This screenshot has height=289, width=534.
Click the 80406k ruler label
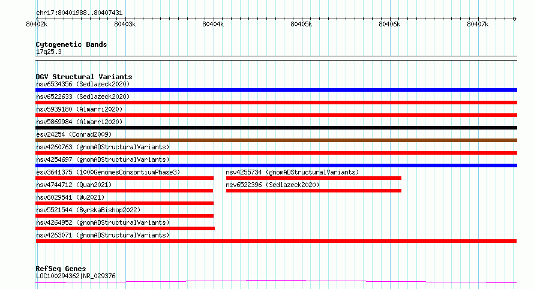click(389, 24)
